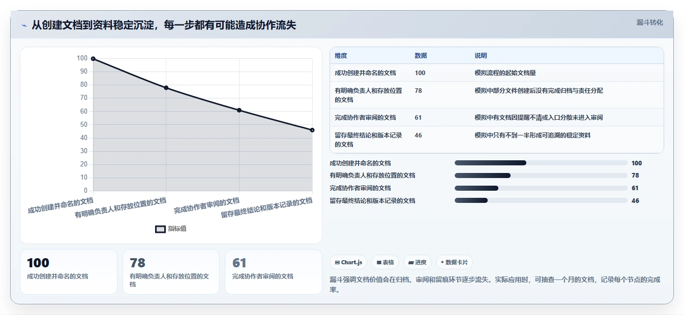
Task: Click the 漏斗转化 tag
Action: point(650,22)
